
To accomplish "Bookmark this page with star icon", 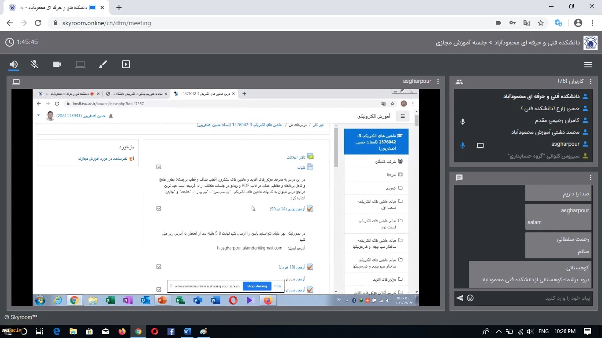I will (x=541, y=23).
